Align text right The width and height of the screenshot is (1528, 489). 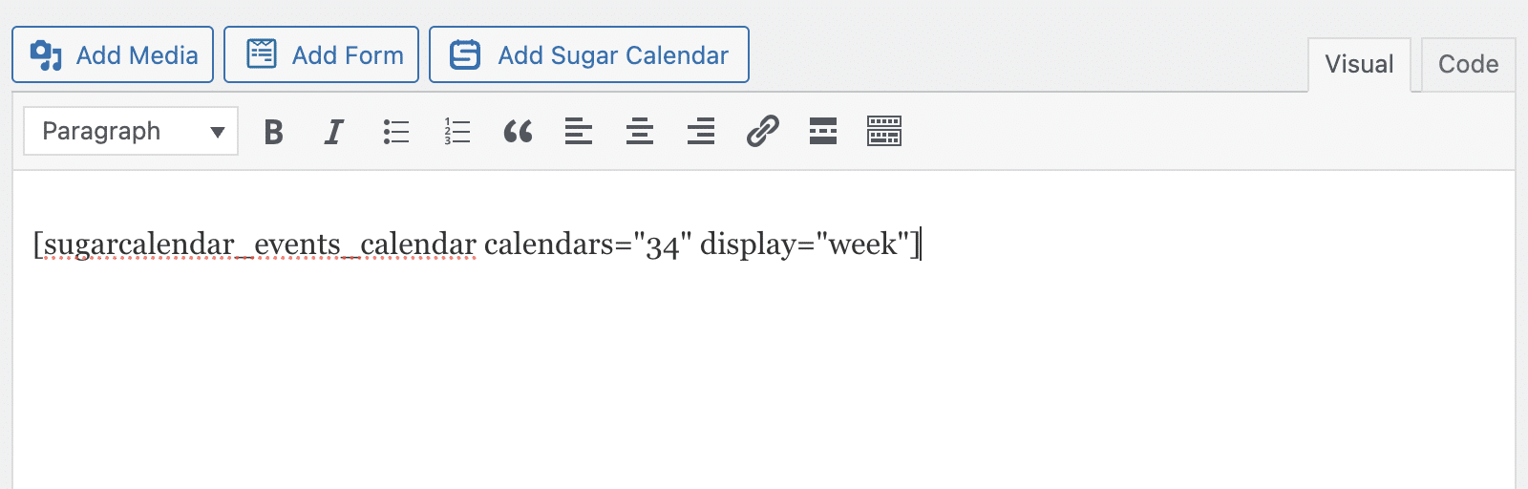click(x=701, y=132)
